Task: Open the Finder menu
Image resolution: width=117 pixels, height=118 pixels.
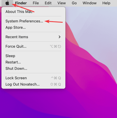Action: 21,3
